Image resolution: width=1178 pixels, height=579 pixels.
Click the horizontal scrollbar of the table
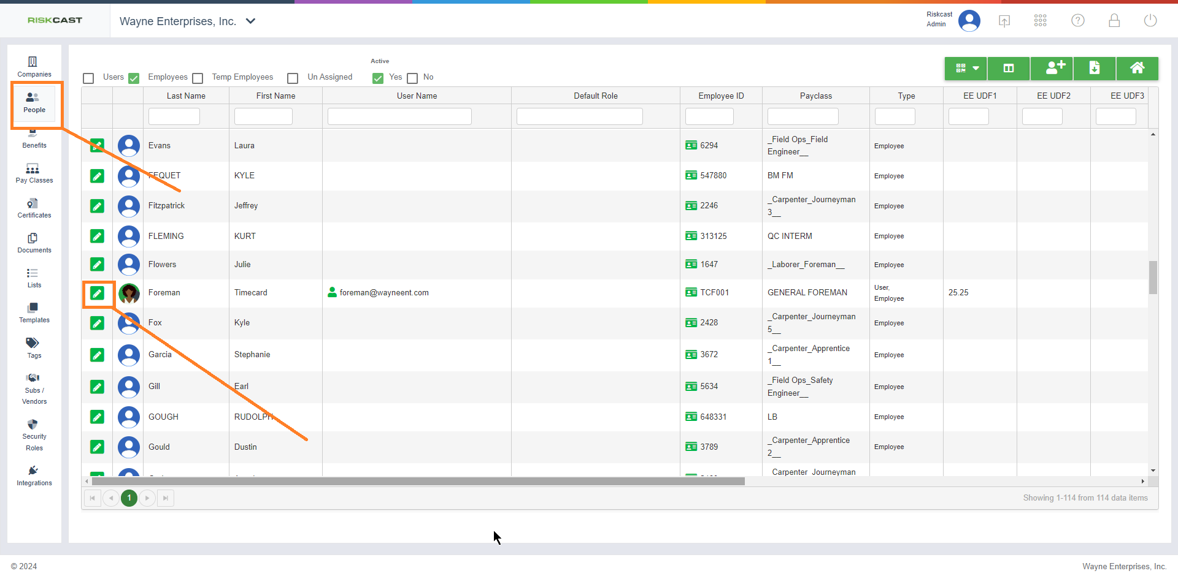pos(417,482)
